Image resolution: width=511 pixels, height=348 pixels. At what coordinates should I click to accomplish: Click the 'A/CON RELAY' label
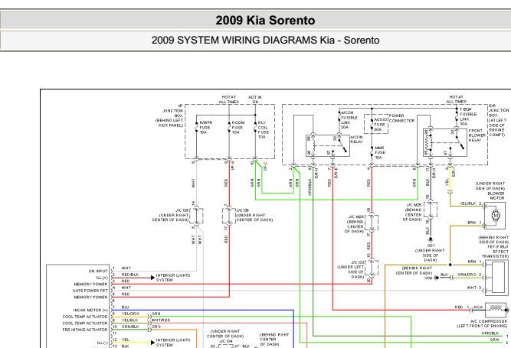(356, 139)
